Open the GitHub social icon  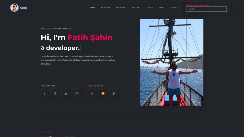pos(76,94)
